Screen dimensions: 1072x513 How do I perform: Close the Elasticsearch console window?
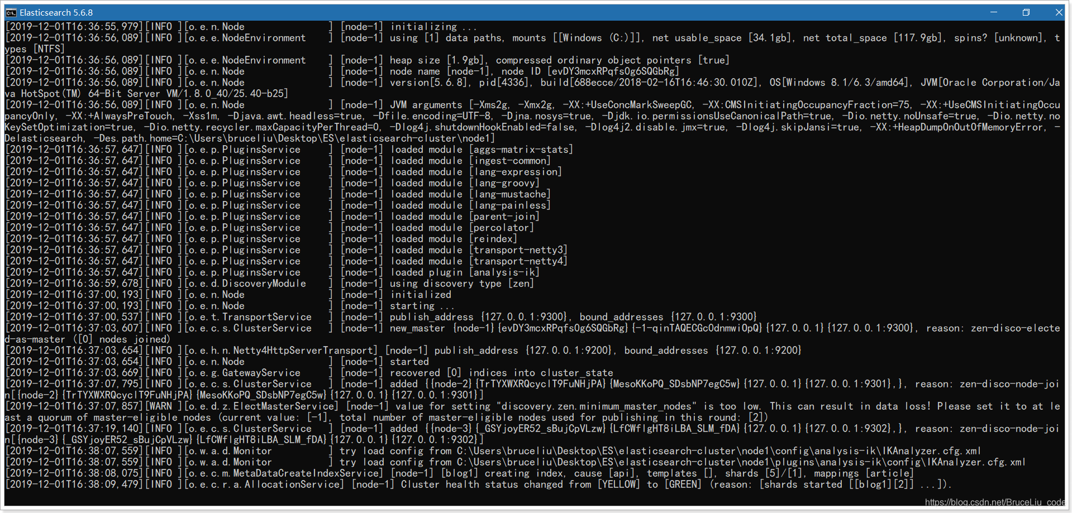(x=1059, y=12)
